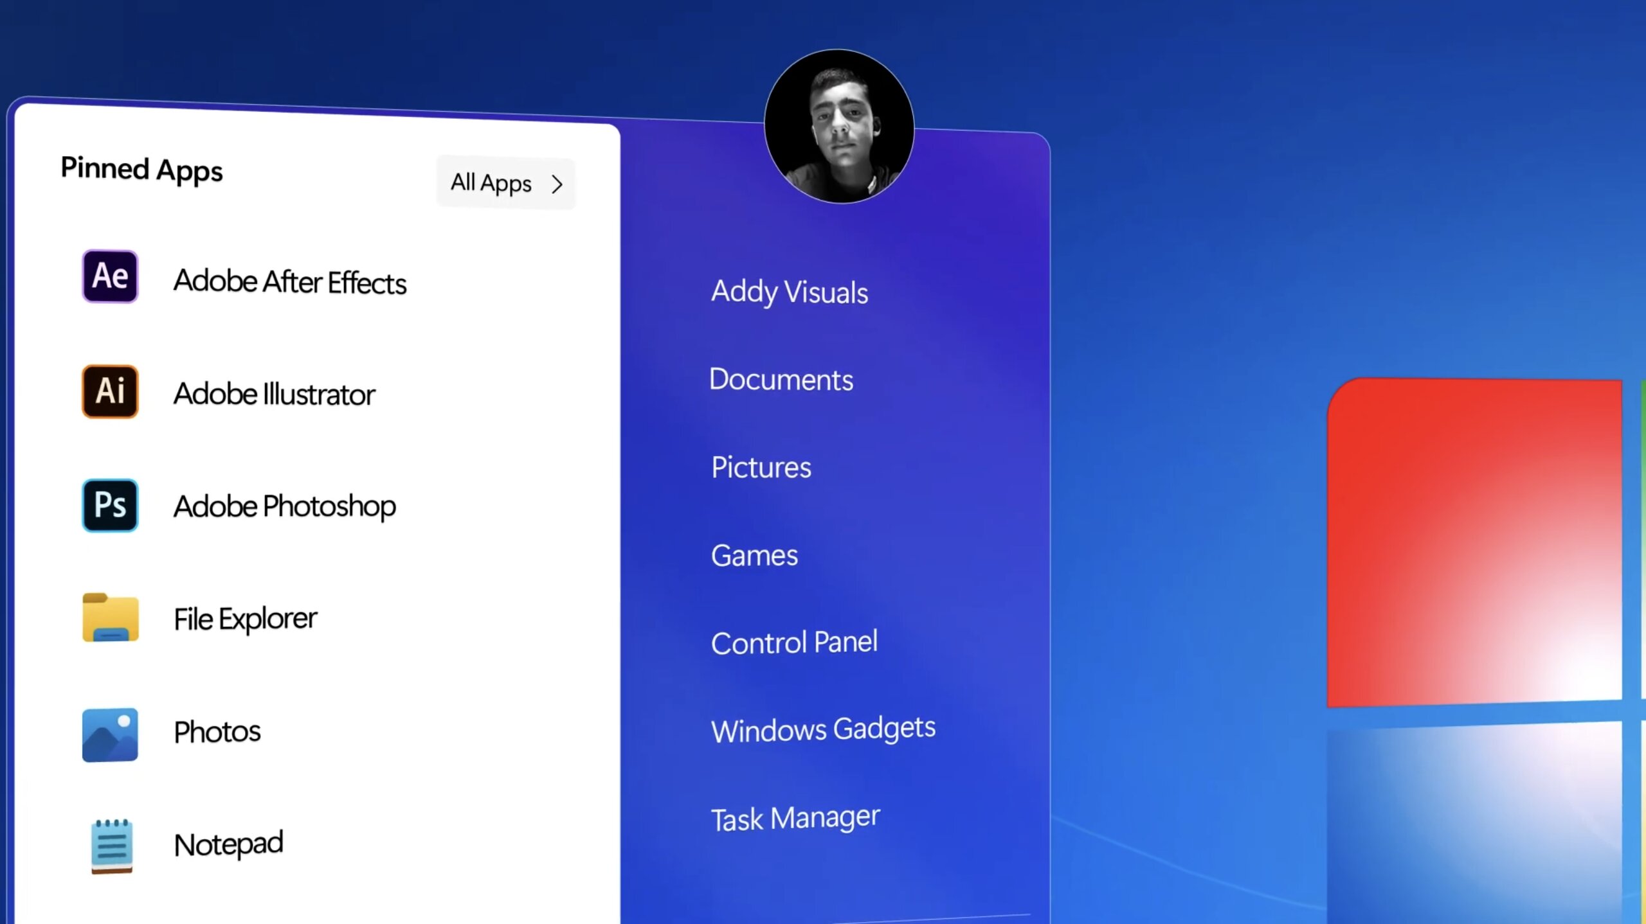Screen dimensions: 1646x924
Task: Open Windows Gadgets
Action: coord(823,730)
